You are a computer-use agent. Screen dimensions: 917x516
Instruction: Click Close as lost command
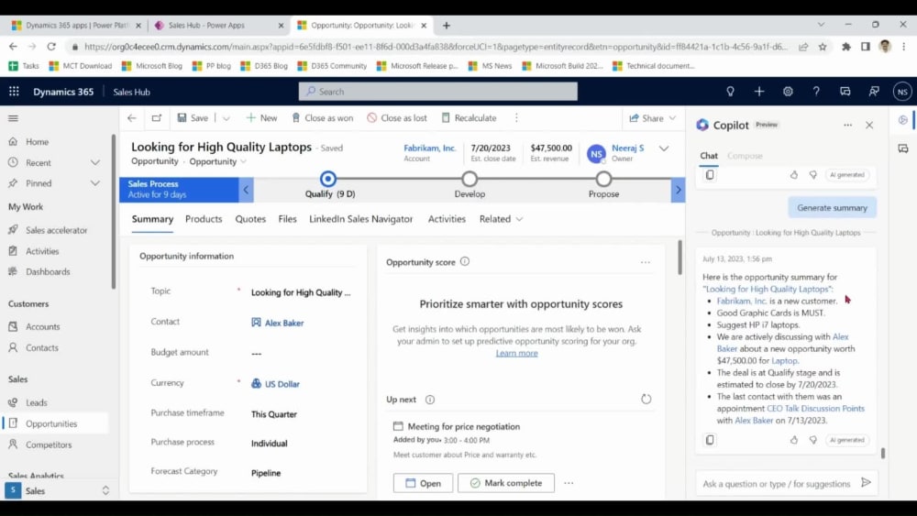click(x=397, y=118)
